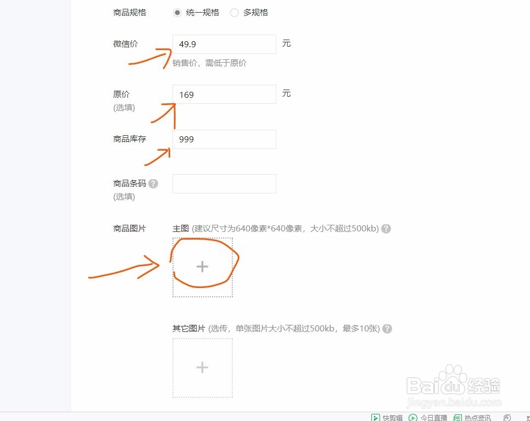Screen dimensions: 530x421
Task: Click the 原价 input field showing 169
Action: [x=224, y=95]
